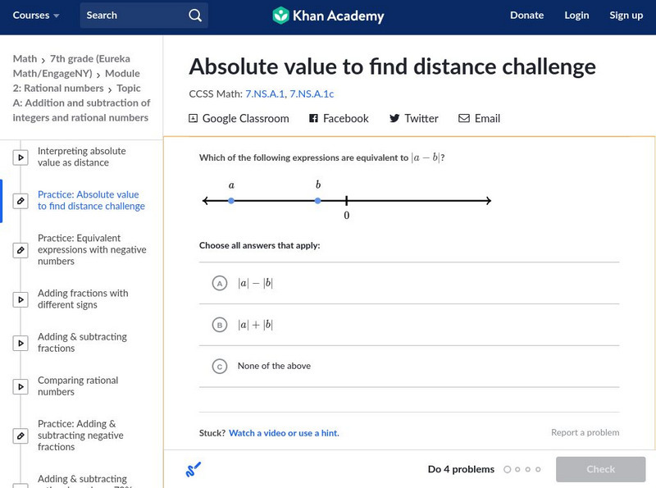The height and width of the screenshot is (488, 656).
Task: Share by the Email envelope icon
Action: pyautogui.click(x=464, y=118)
